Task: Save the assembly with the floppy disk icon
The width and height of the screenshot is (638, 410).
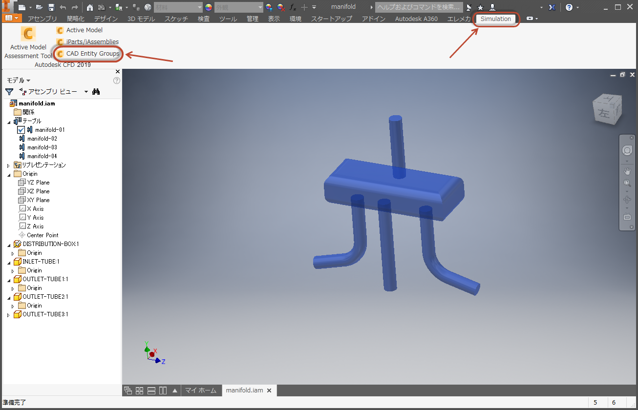Action: point(51,7)
